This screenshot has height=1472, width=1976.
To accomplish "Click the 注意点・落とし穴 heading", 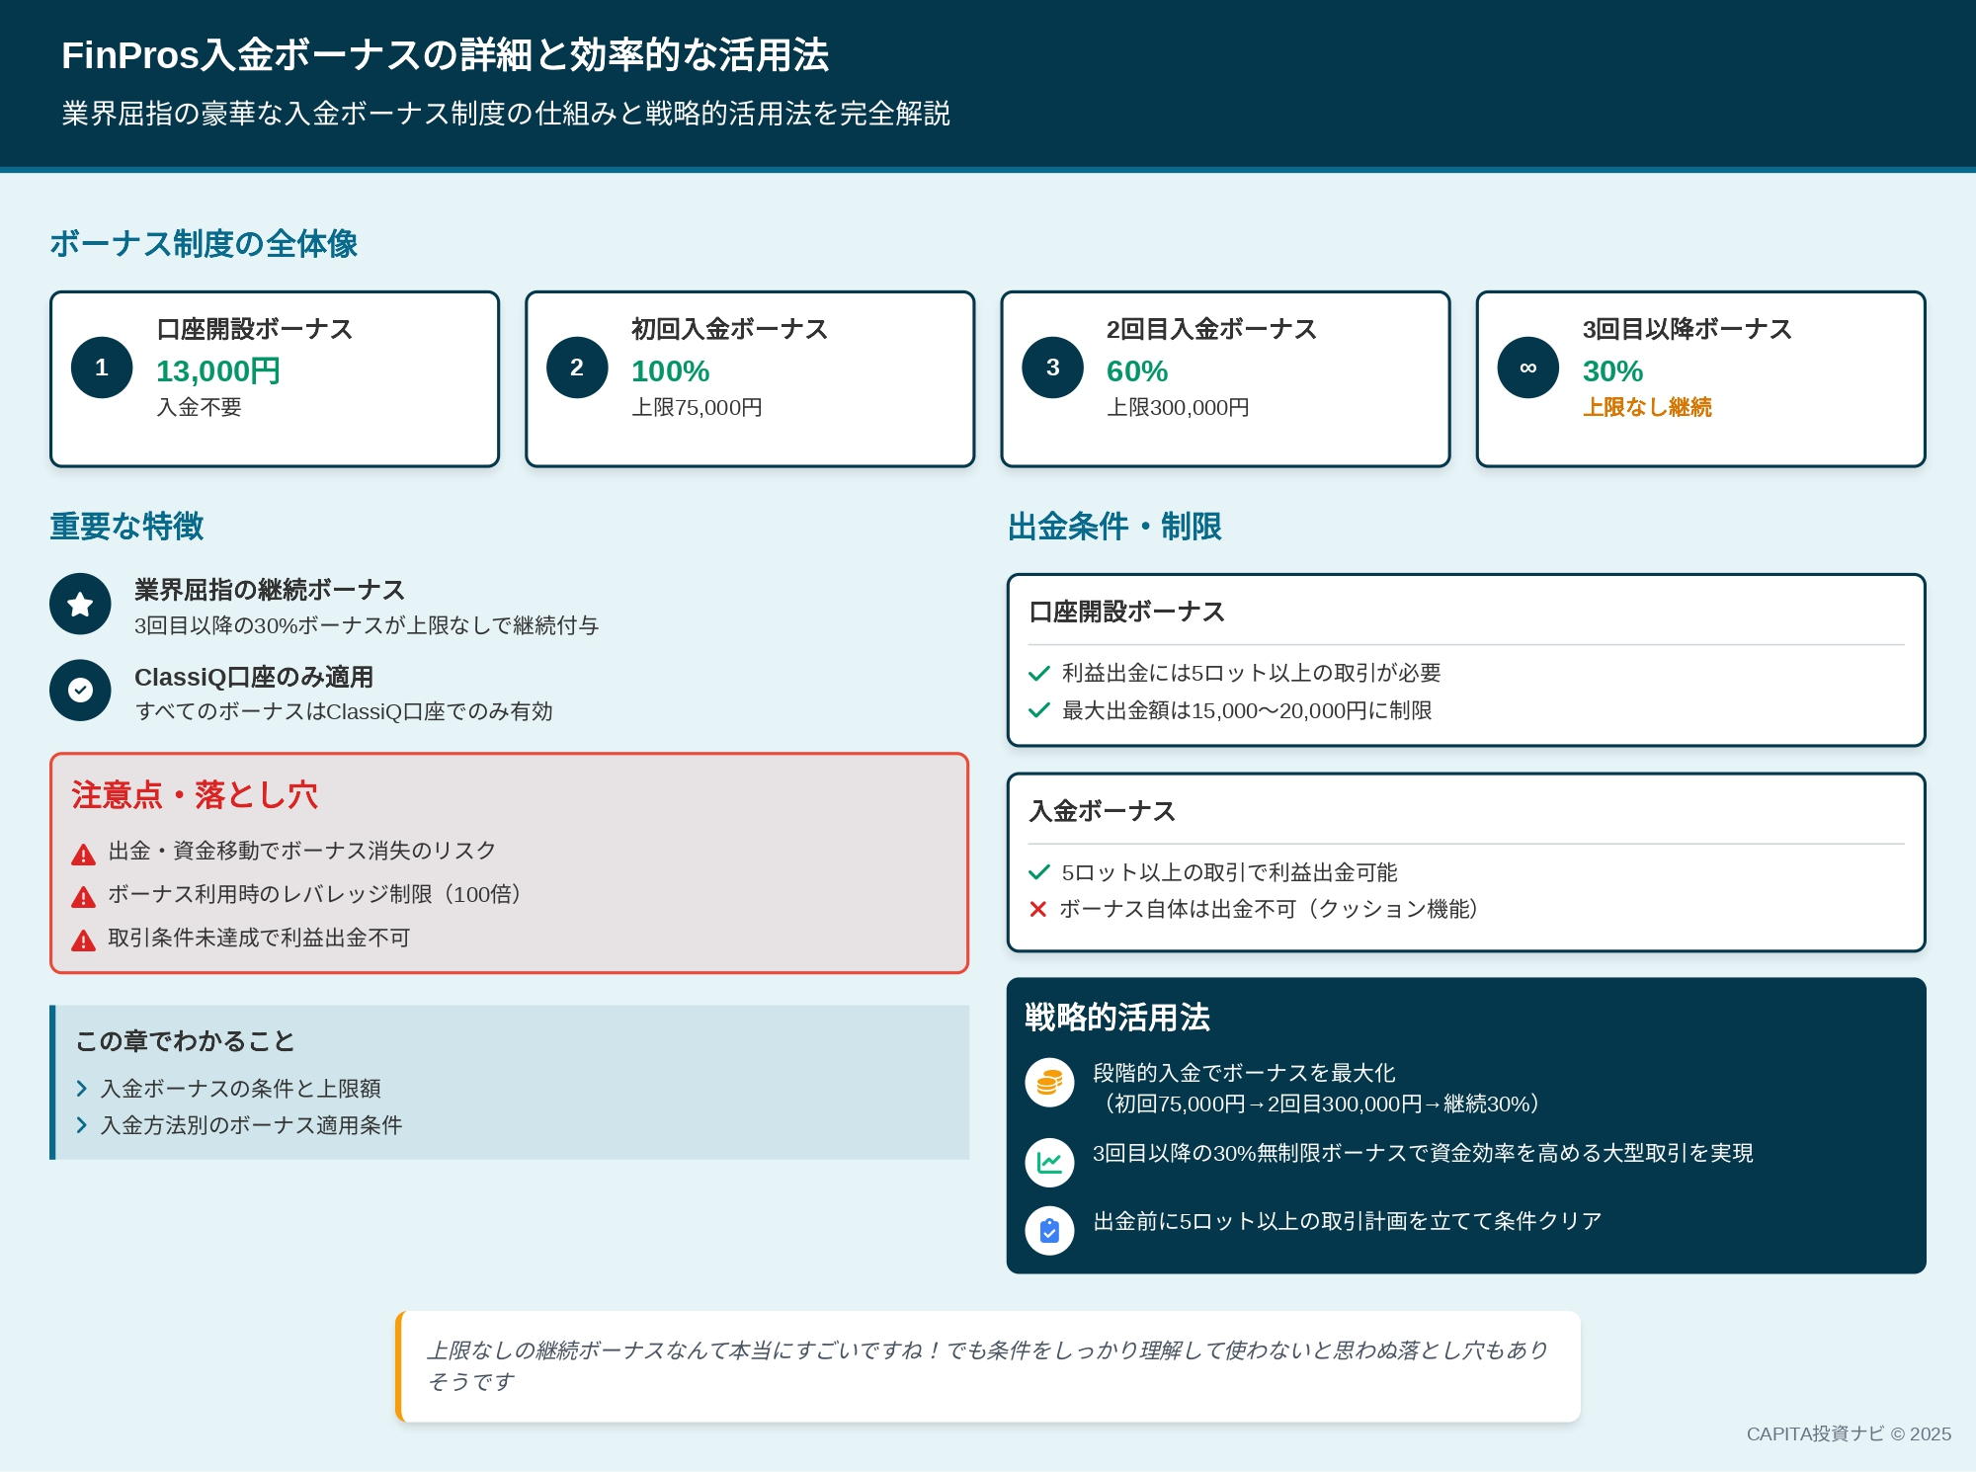I will (195, 795).
